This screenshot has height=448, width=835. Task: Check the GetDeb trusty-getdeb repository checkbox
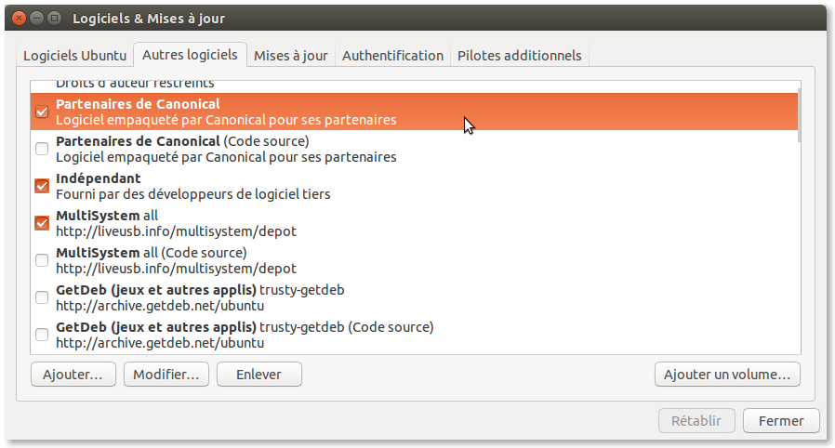[42, 297]
